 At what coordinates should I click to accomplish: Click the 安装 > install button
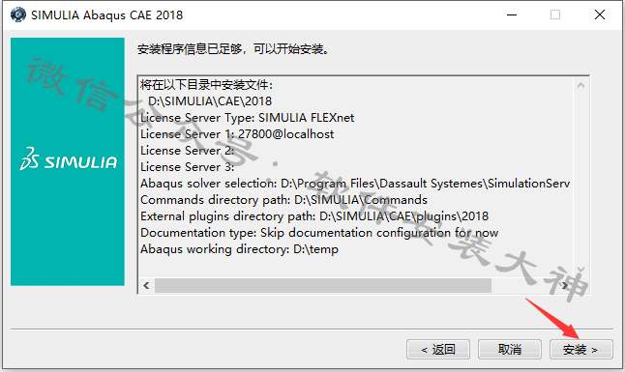(580, 350)
